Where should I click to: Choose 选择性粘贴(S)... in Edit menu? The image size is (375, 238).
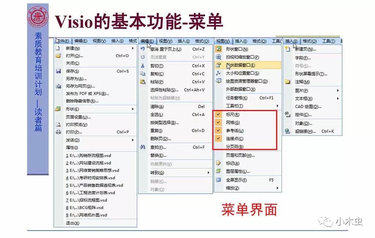point(164,90)
